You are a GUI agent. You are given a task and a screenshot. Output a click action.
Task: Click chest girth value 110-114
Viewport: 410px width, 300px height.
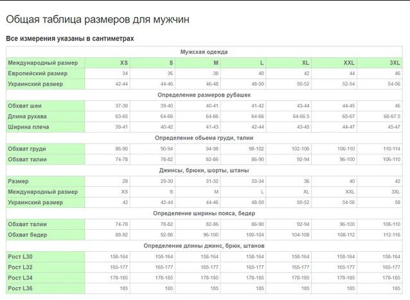(392, 149)
